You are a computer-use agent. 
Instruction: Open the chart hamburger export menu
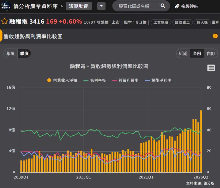[x=211, y=68]
